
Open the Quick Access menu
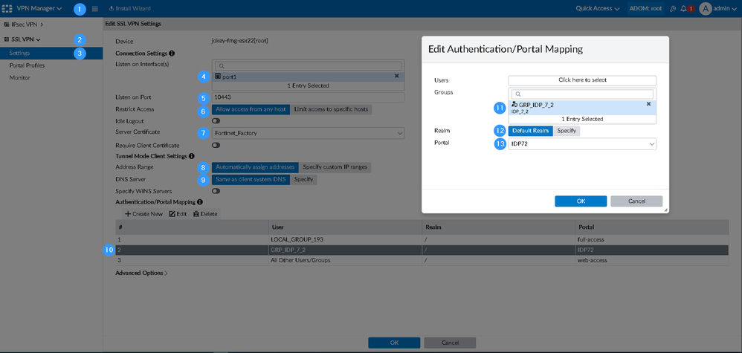(597, 9)
